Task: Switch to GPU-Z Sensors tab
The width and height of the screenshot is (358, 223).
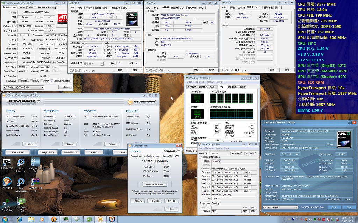Action: (x=22, y=8)
